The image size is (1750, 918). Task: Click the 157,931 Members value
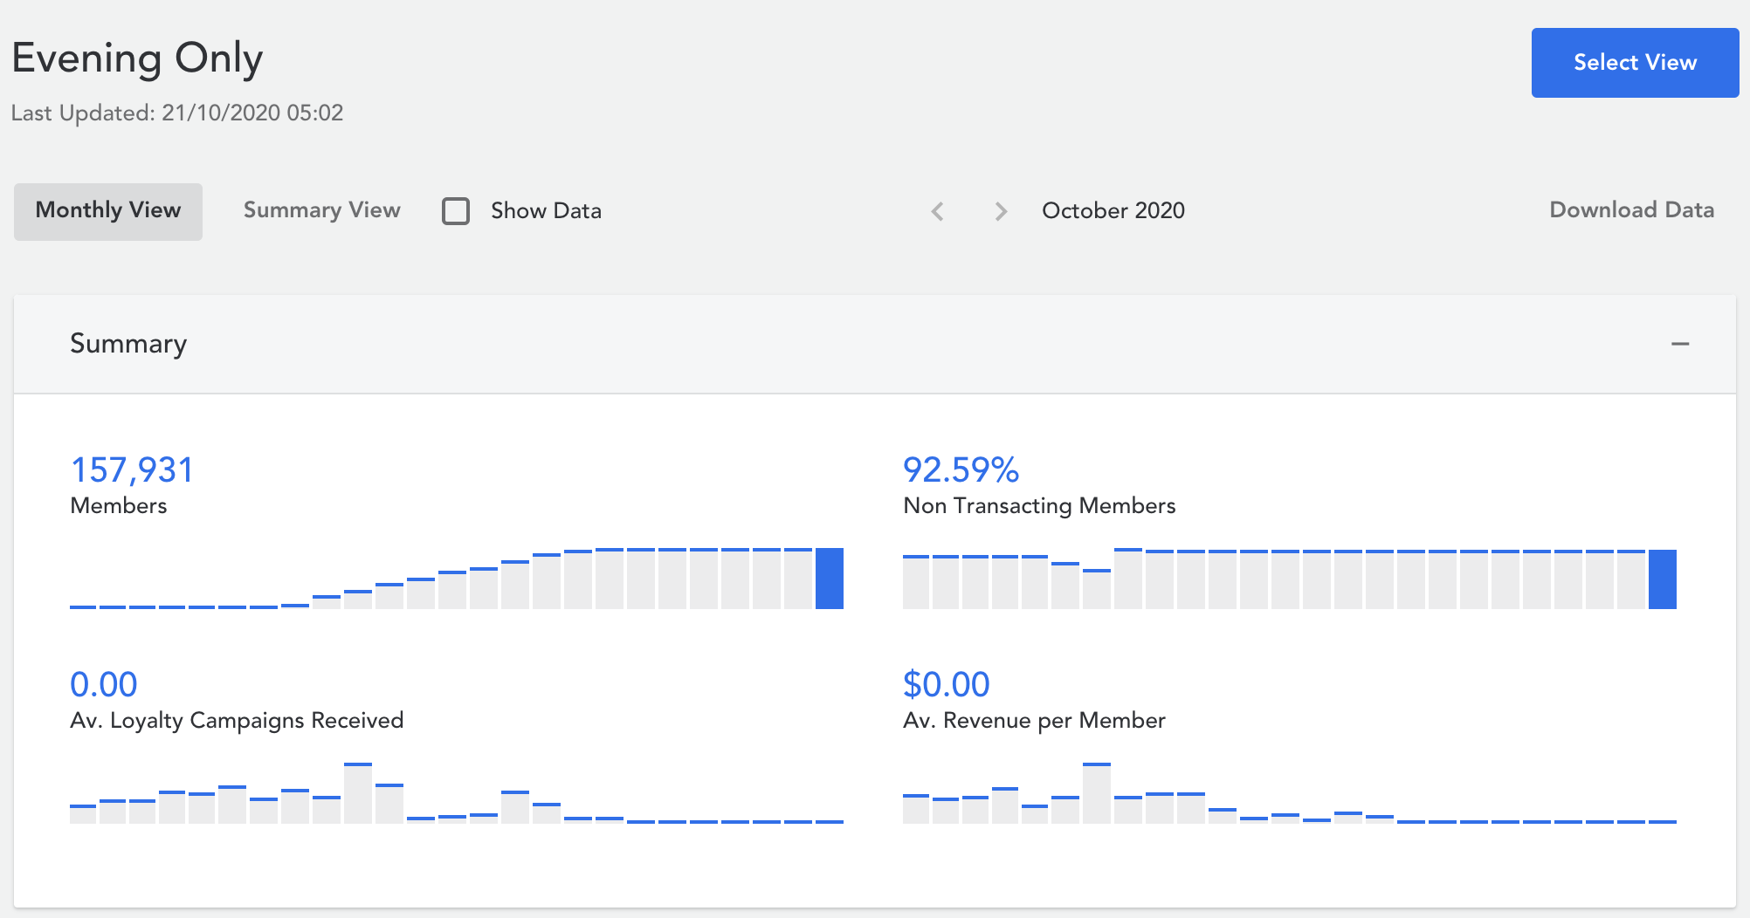(131, 470)
